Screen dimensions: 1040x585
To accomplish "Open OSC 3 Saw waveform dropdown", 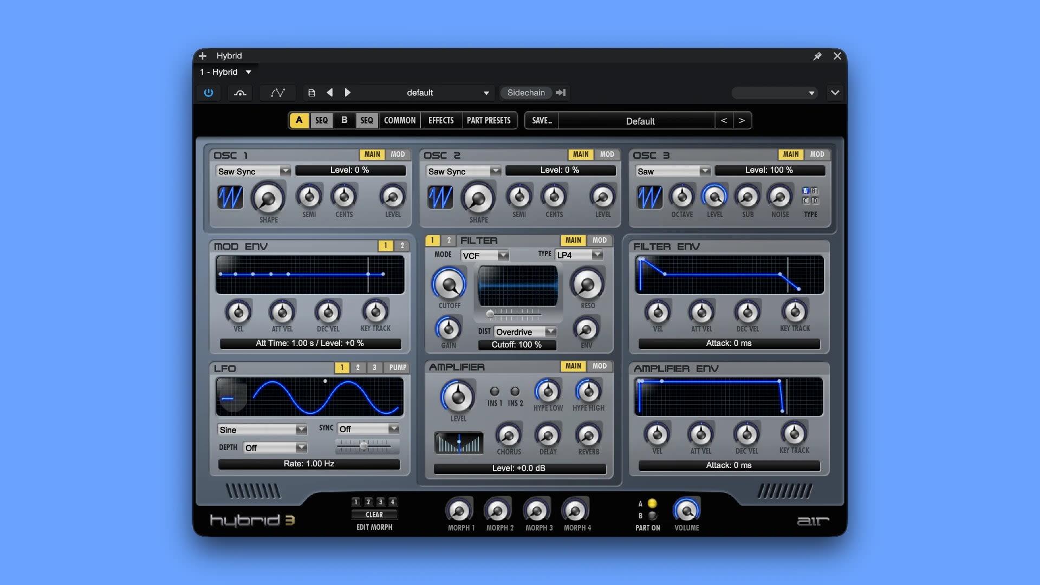I will 673,171.
